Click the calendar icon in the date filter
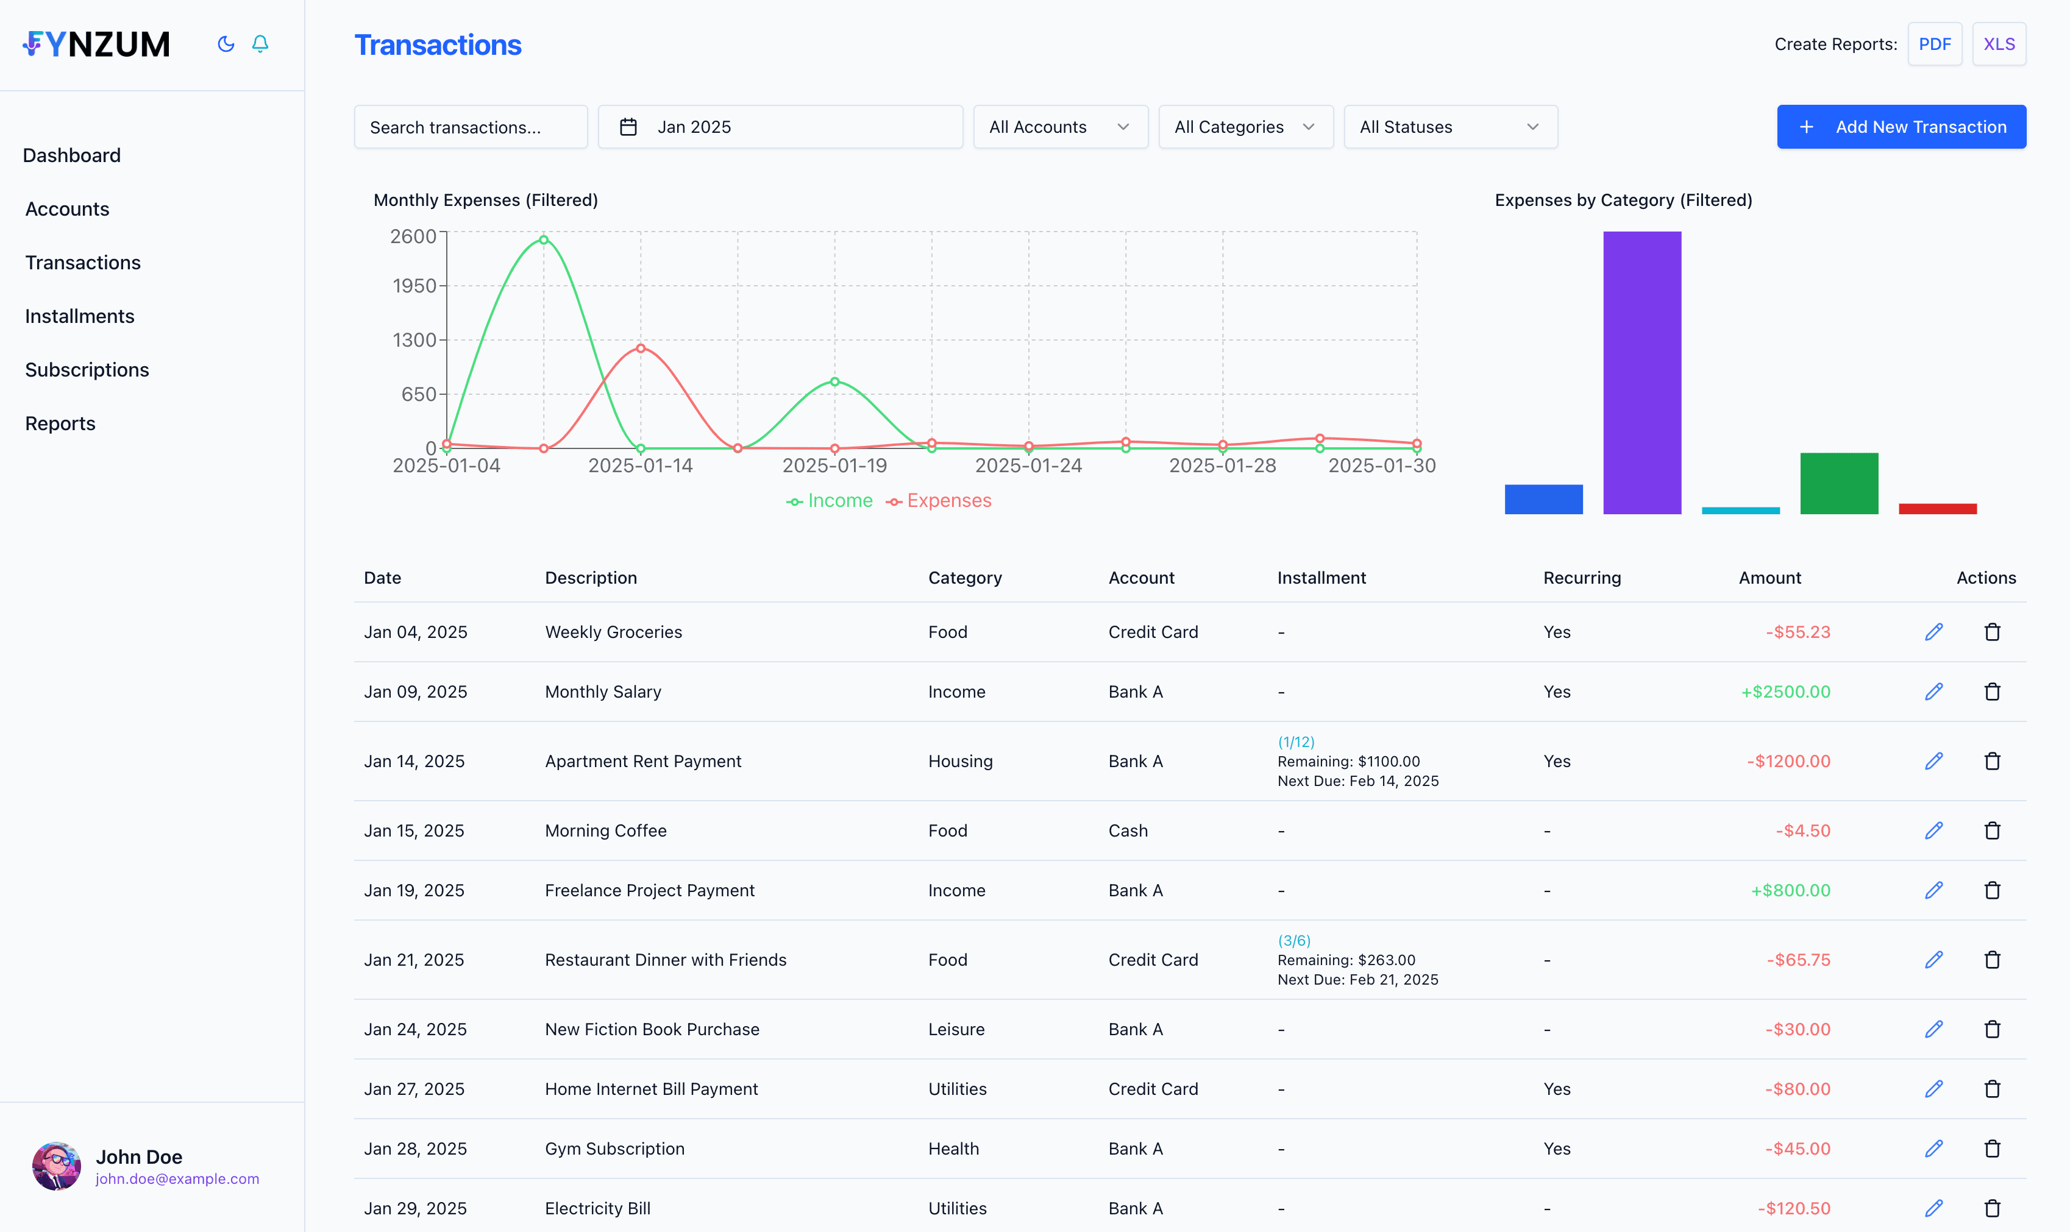The image size is (2070, 1232). 628,126
